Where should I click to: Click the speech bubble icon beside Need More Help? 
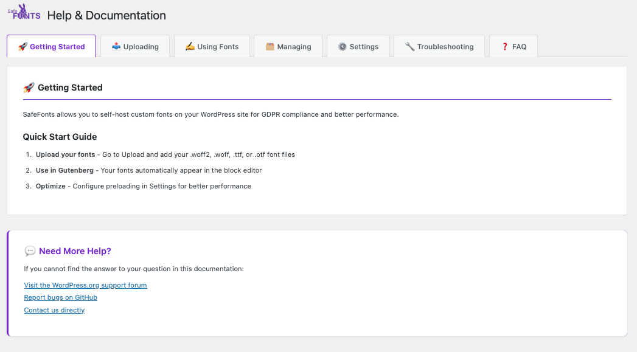[x=30, y=250]
